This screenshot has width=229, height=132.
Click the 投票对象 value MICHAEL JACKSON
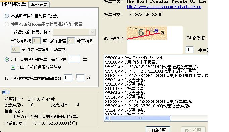146,15
